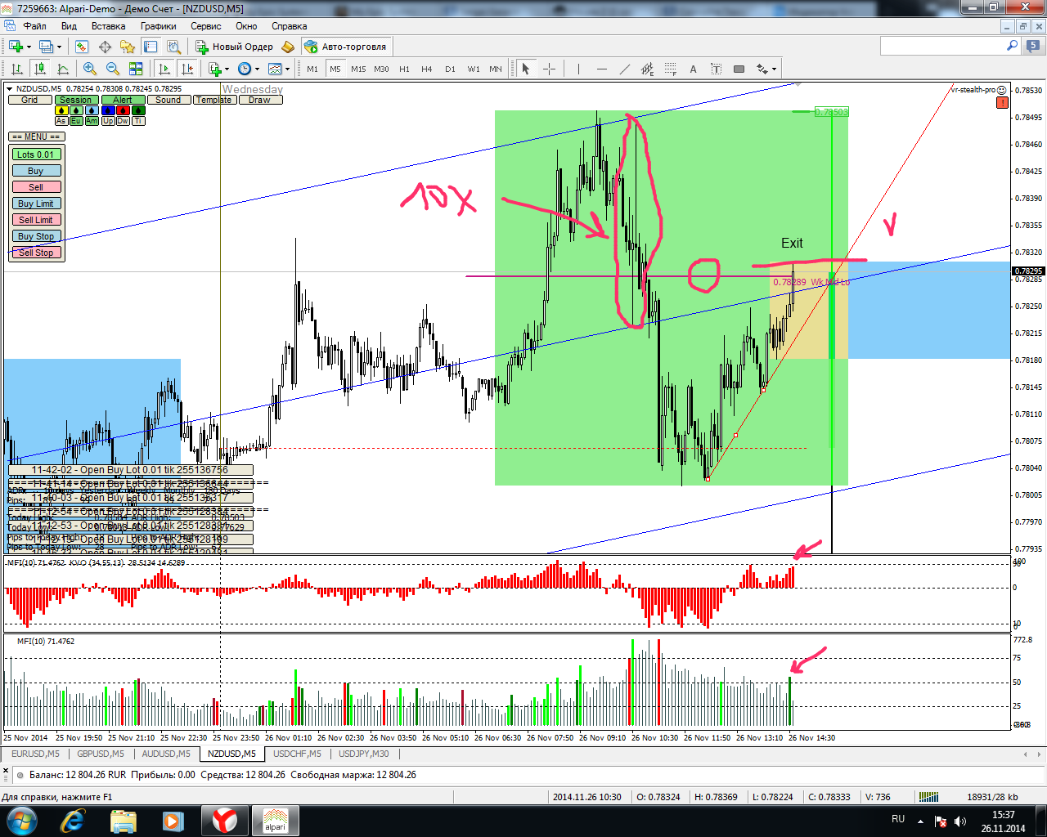Screen dimensions: 1047x837
Task: Open the Navigator folder-star icon
Action: 127,47
